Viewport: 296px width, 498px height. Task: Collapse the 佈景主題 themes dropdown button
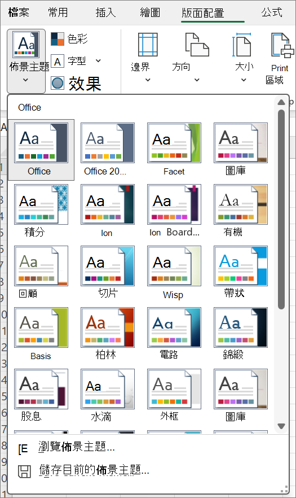tap(26, 61)
